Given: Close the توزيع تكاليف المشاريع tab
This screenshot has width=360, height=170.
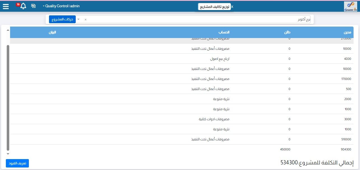Looking at the screenshot, I should pos(232,6).
